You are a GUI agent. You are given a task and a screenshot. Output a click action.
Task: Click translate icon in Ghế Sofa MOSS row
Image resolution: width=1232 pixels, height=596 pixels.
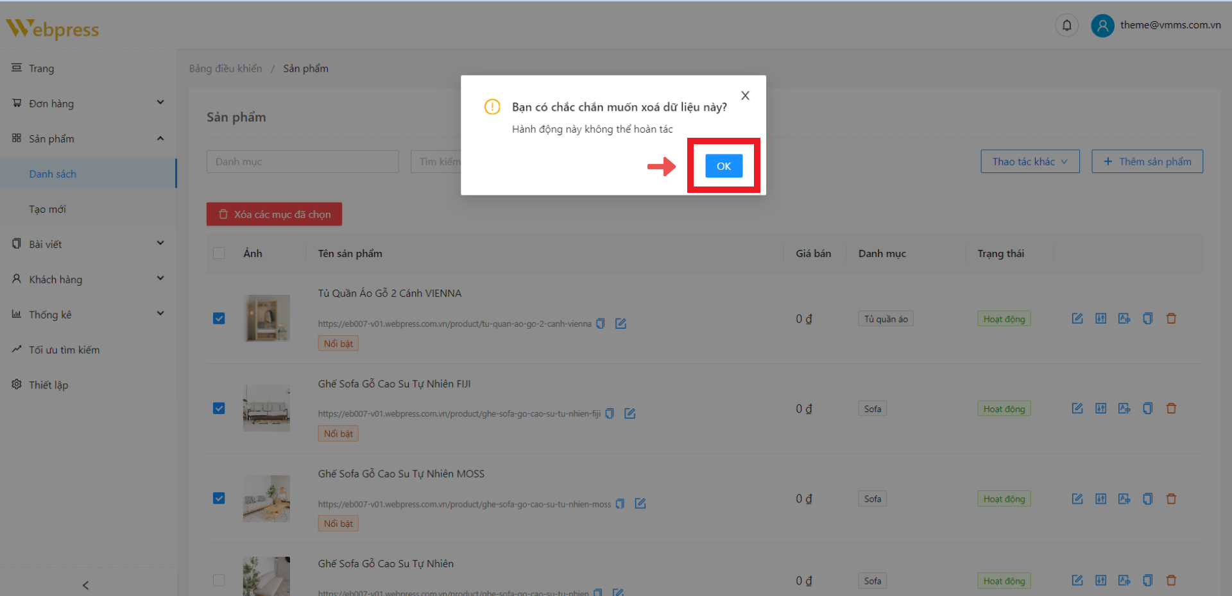pyautogui.click(x=1124, y=499)
